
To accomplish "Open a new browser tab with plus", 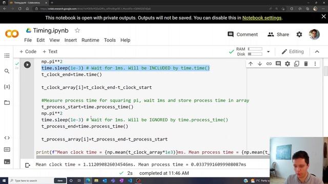I will (x=52, y=3).
